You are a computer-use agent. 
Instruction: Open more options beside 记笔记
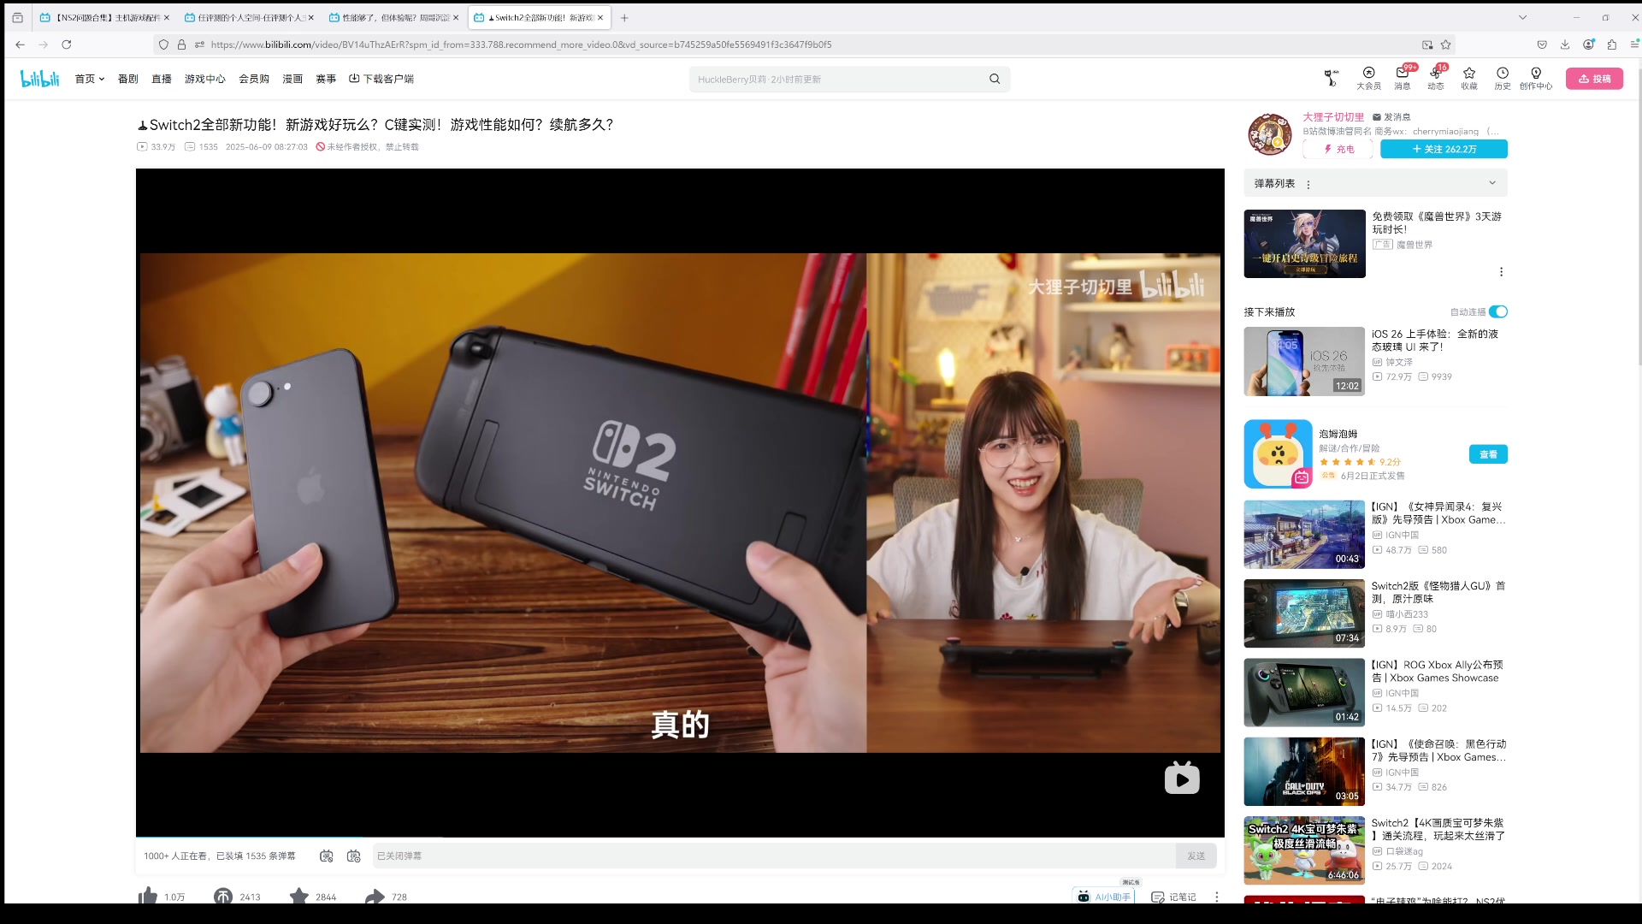click(1217, 897)
